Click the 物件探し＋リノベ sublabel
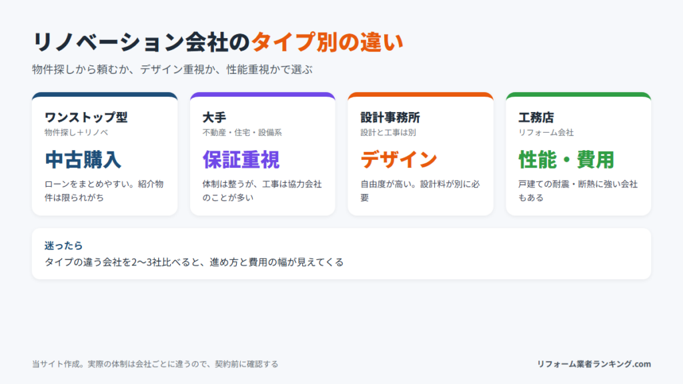 point(76,133)
